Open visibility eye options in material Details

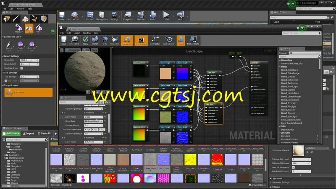[106, 102]
